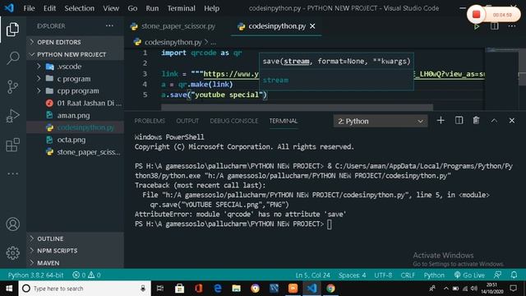The height and width of the screenshot is (296, 526).
Task: Open notifications bell in status bar
Action: pyautogui.click(x=514, y=275)
